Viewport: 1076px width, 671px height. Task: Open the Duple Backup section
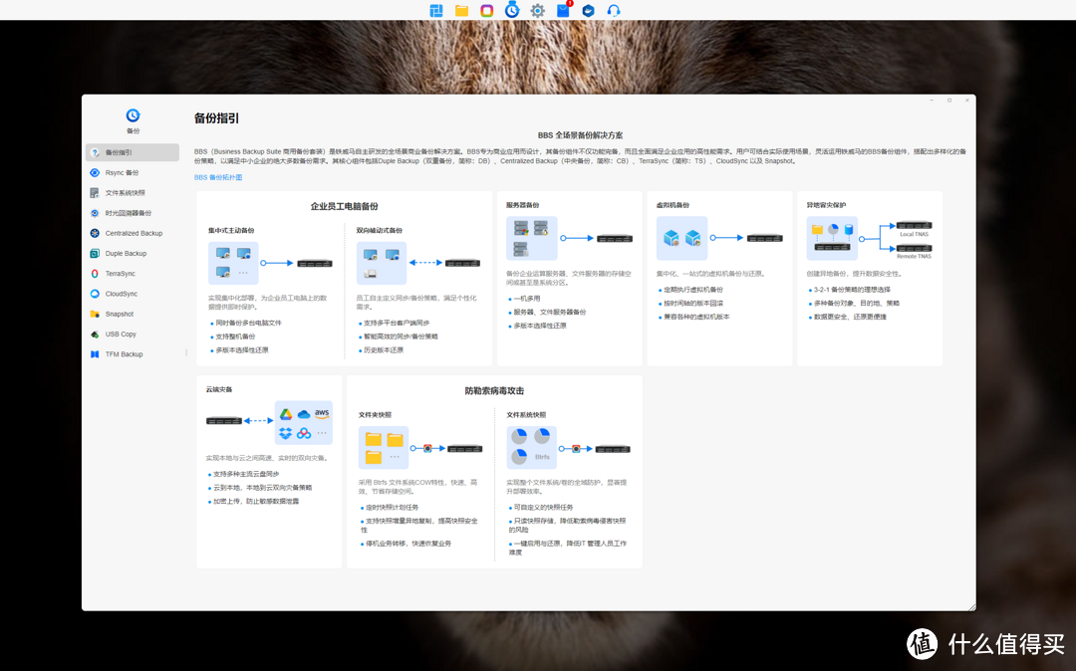126,254
